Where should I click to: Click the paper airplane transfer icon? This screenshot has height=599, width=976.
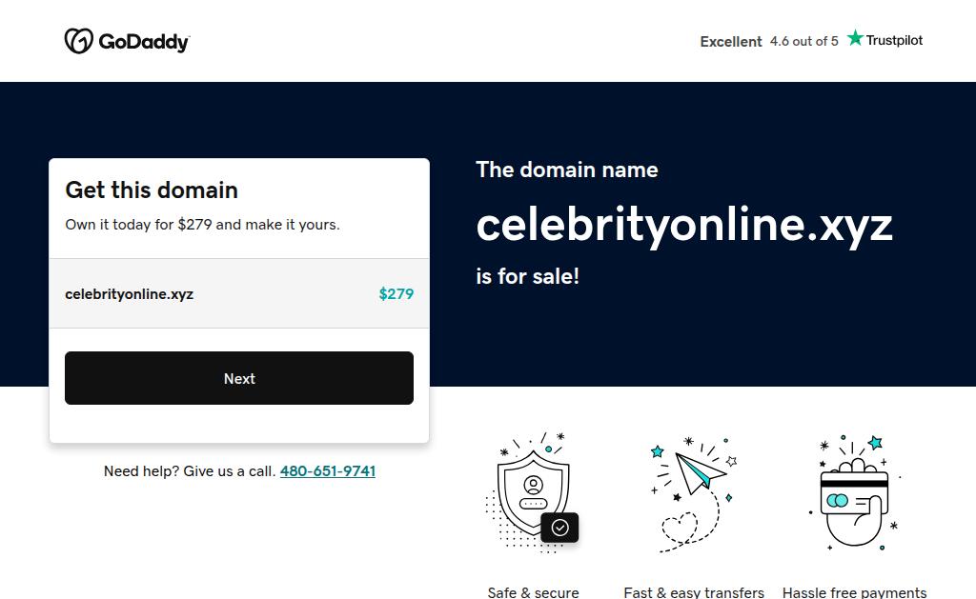point(700,471)
